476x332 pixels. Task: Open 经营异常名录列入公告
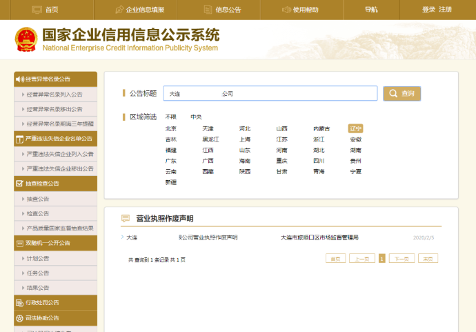click(56, 95)
